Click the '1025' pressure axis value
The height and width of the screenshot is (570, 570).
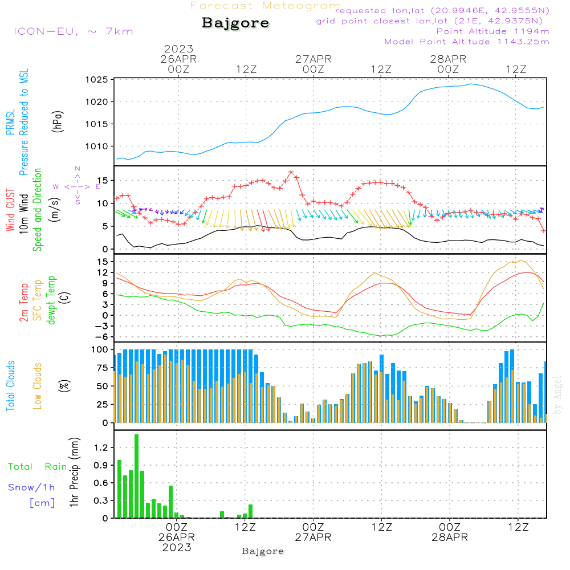(x=97, y=80)
